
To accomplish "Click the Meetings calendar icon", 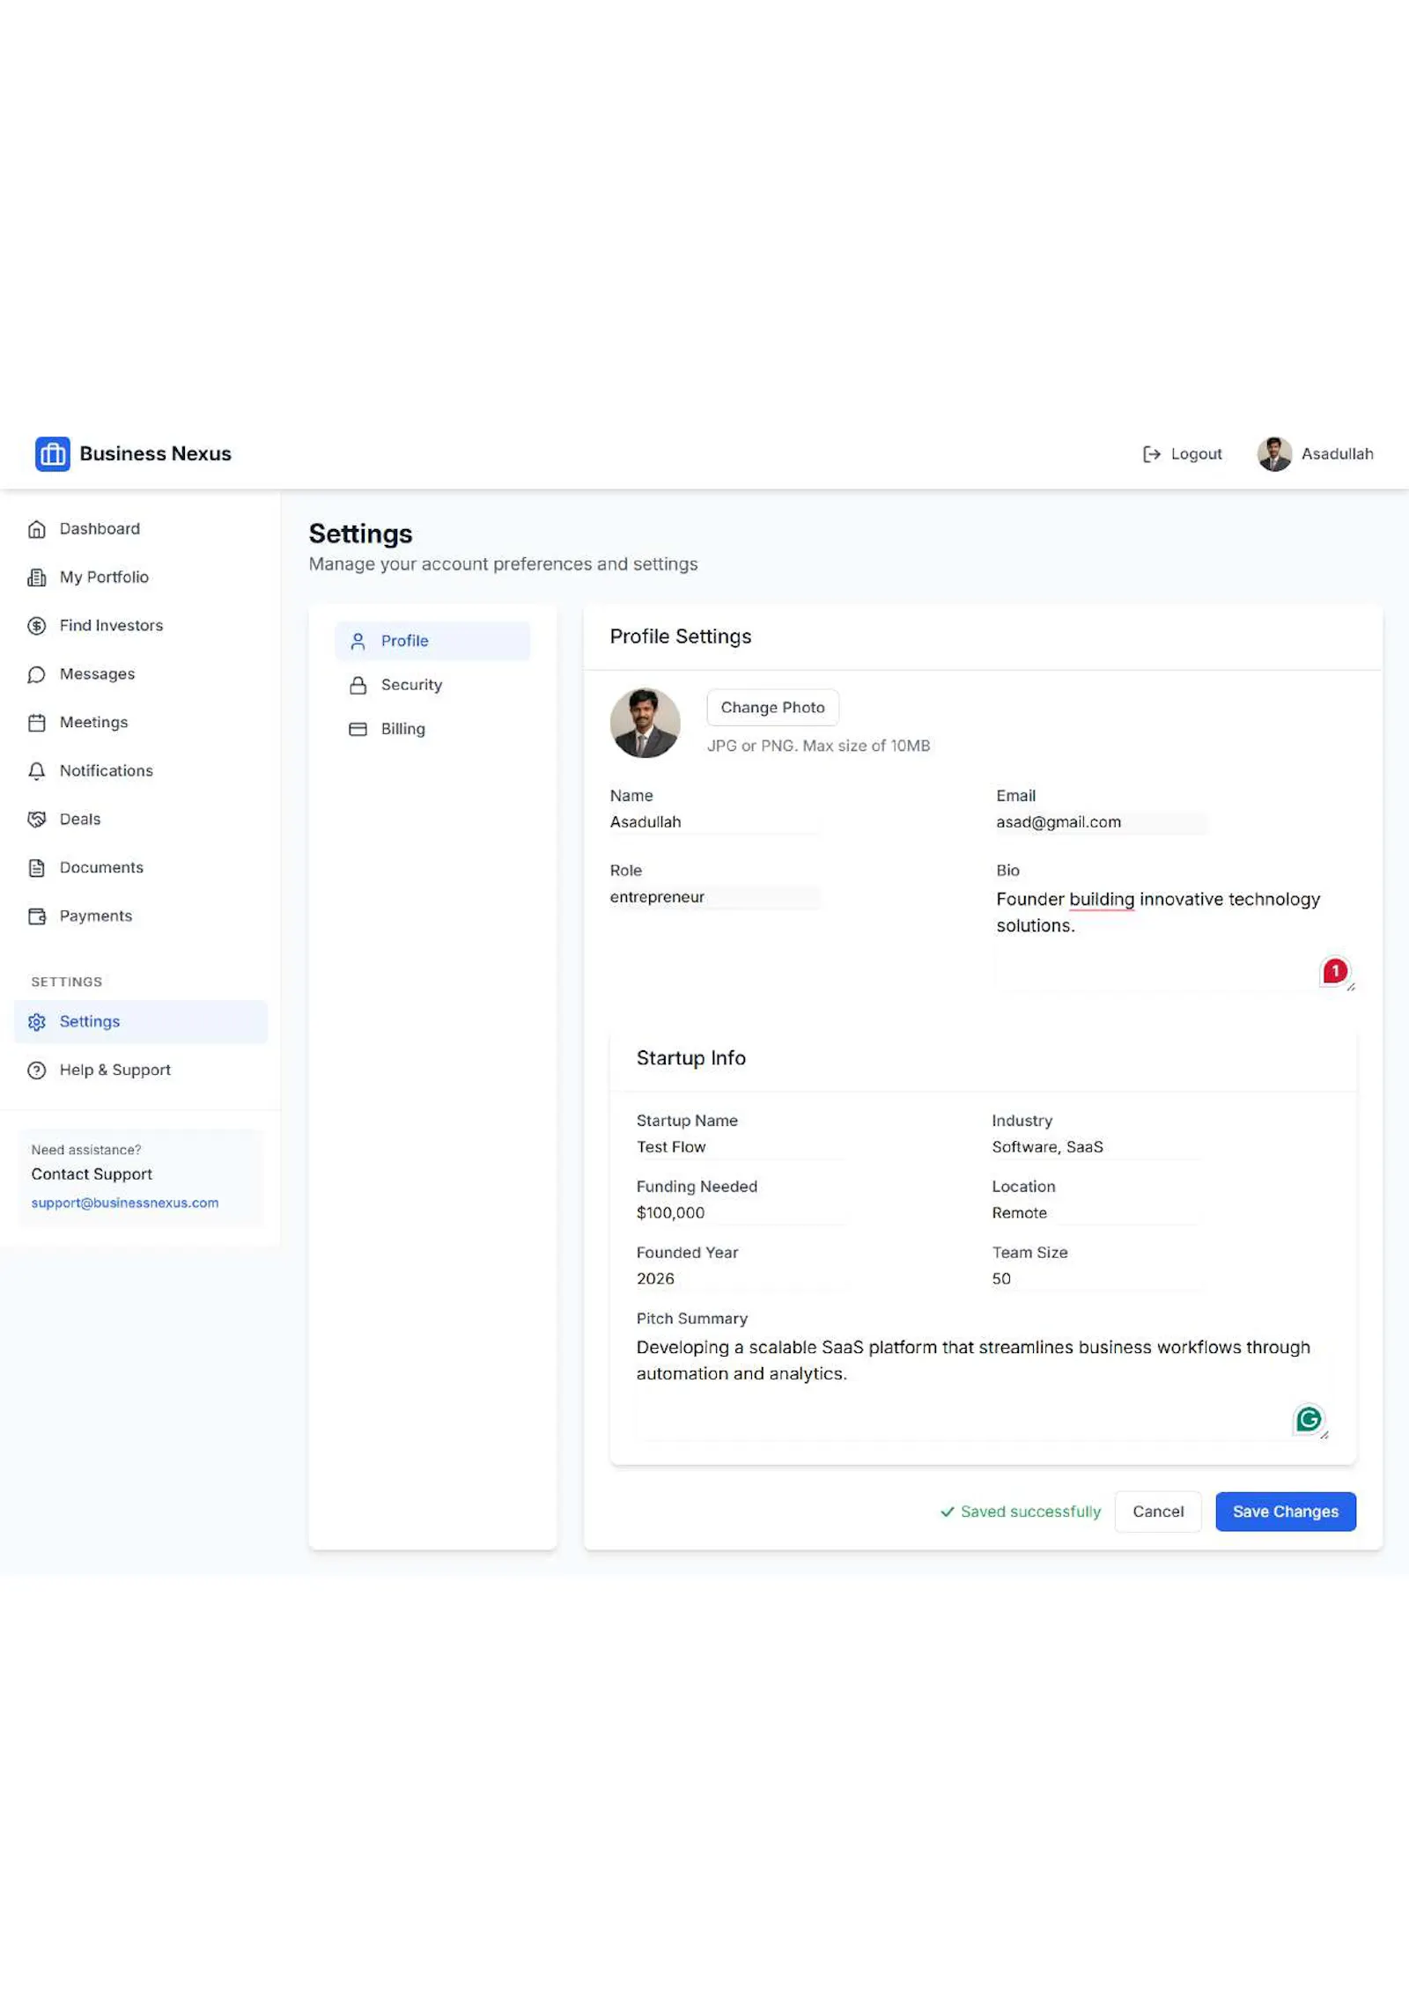I will [x=37, y=723].
